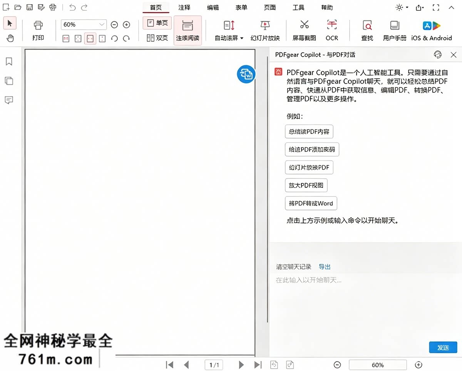The height and width of the screenshot is (371, 462).
Task: Set actual size view icon
Action: pos(66,39)
